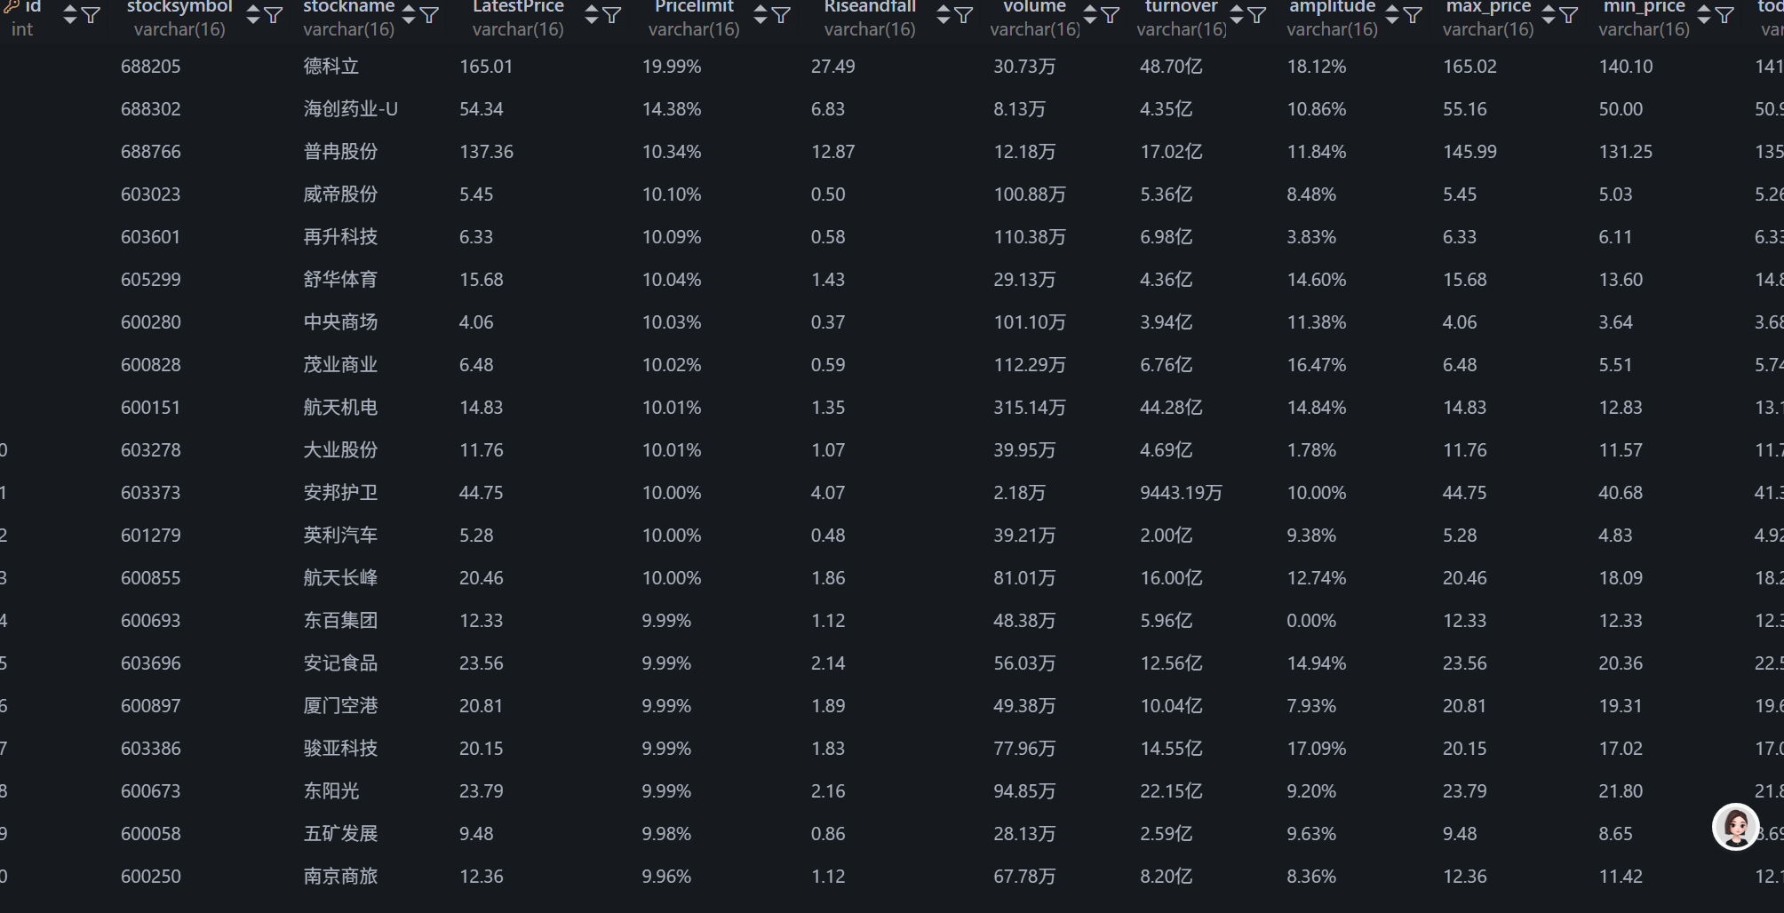Toggle sort order on LatestPrice column

(592, 14)
